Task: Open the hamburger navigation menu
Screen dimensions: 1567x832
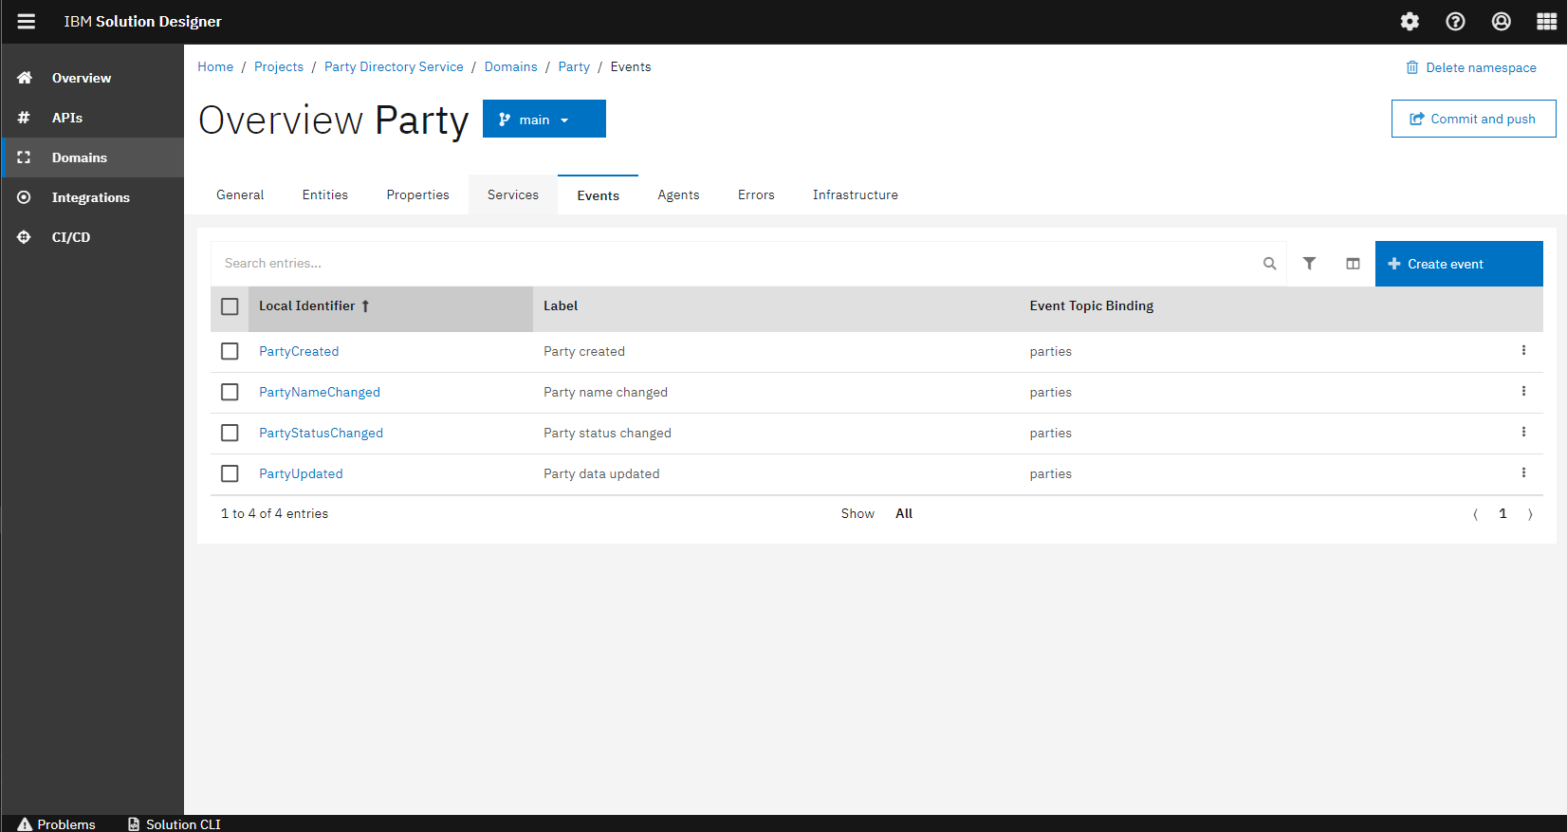Action: coord(27,21)
